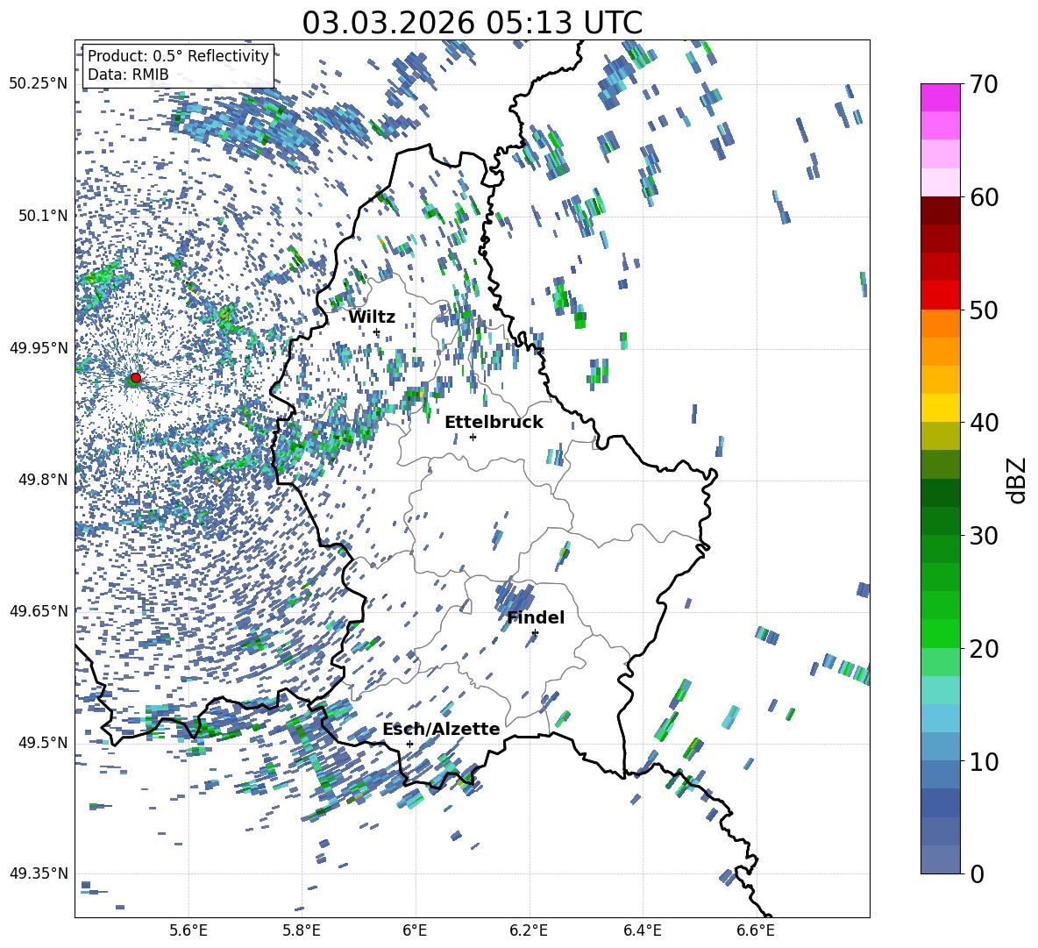Click the red radar site marker
The height and width of the screenshot is (948, 1038).
(x=136, y=378)
